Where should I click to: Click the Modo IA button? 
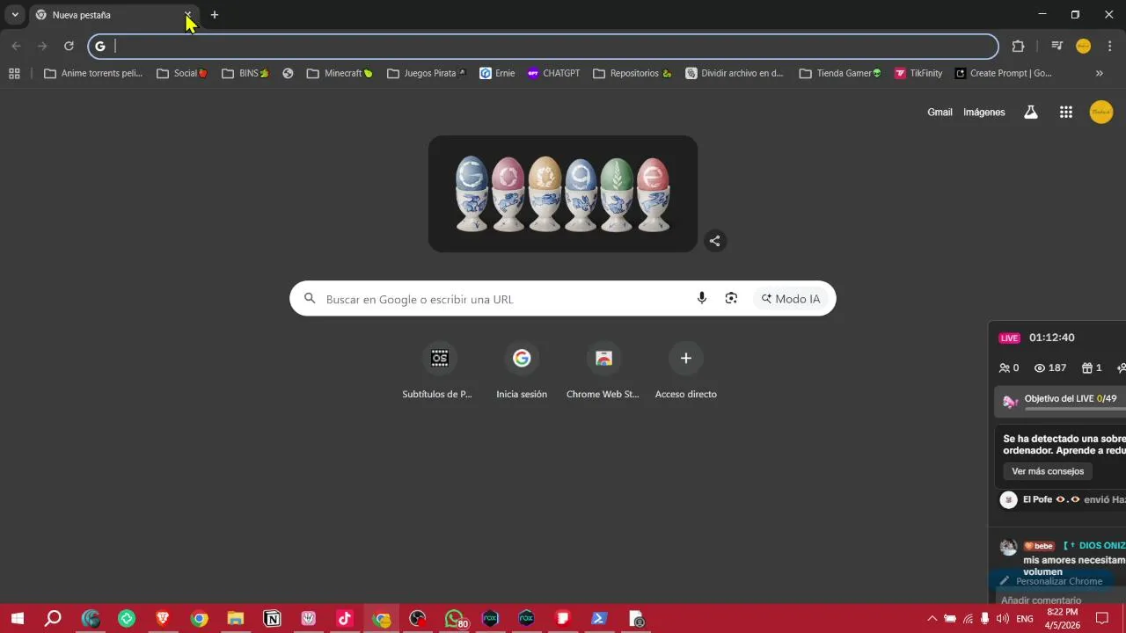(x=791, y=299)
